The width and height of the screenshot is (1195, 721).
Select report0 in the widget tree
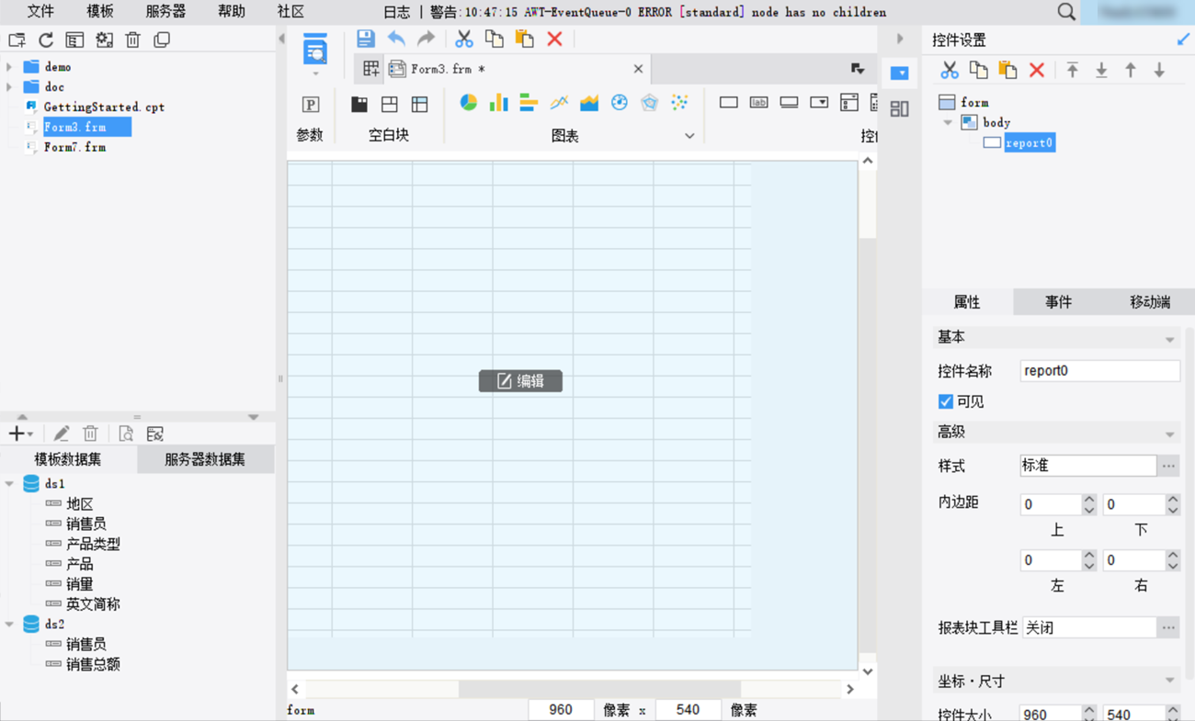[x=1029, y=142]
